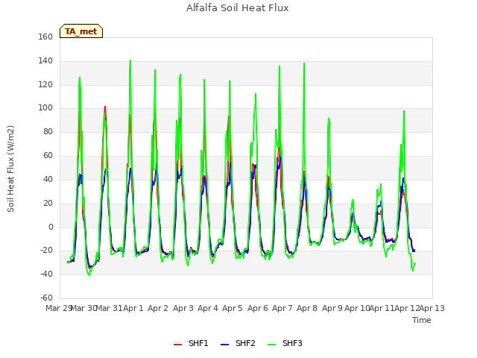The width and height of the screenshot is (477, 358).
Task: Click the Soil Heat Flux (W/m2) axis label
Action: pos(10,169)
